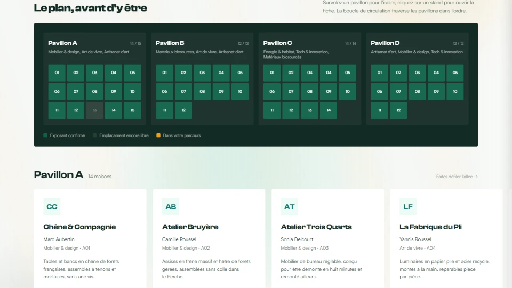Click 'Marc Aubertin' name

59,239
